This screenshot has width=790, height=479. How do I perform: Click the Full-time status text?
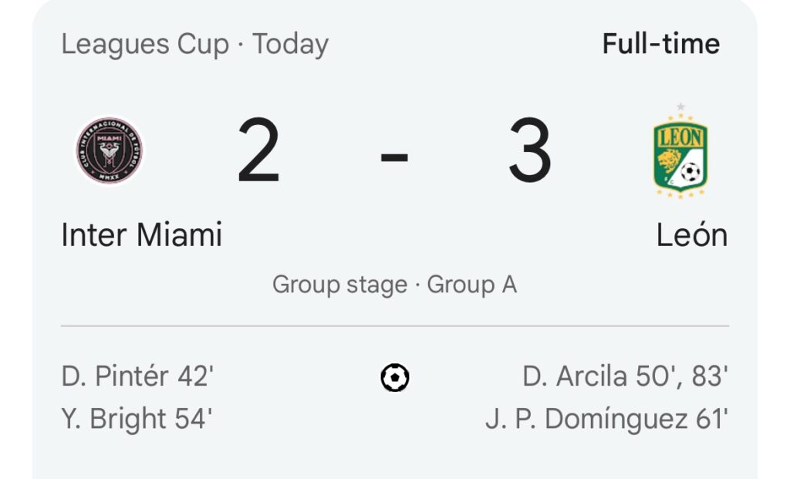[x=661, y=44]
